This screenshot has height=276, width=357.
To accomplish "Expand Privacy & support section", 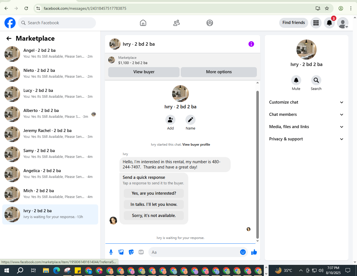I will [x=306, y=139].
